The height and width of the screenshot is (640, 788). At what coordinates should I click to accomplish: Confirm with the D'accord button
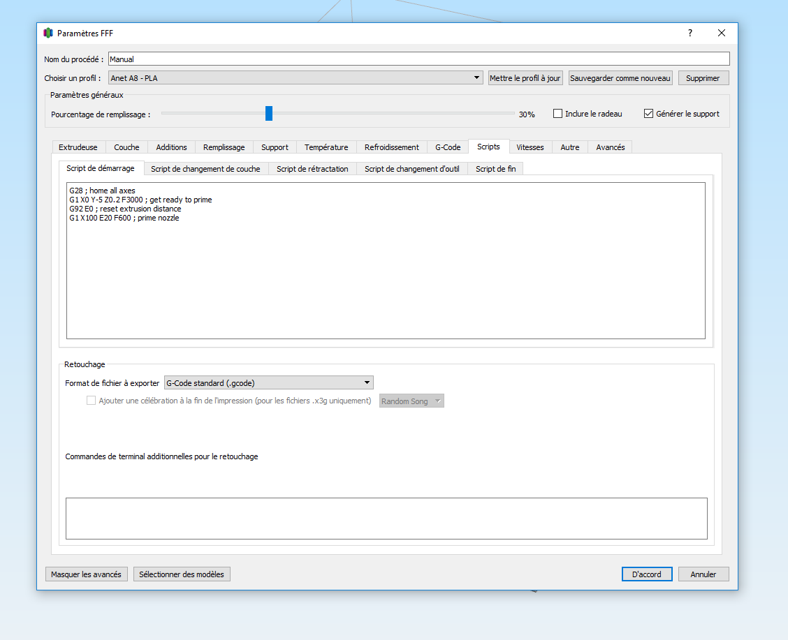tap(647, 574)
